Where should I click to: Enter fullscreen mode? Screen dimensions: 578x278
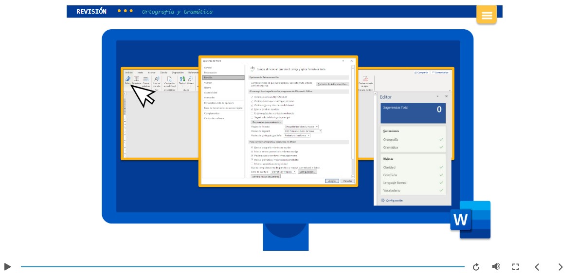pyautogui.click(x=516, y=267)
